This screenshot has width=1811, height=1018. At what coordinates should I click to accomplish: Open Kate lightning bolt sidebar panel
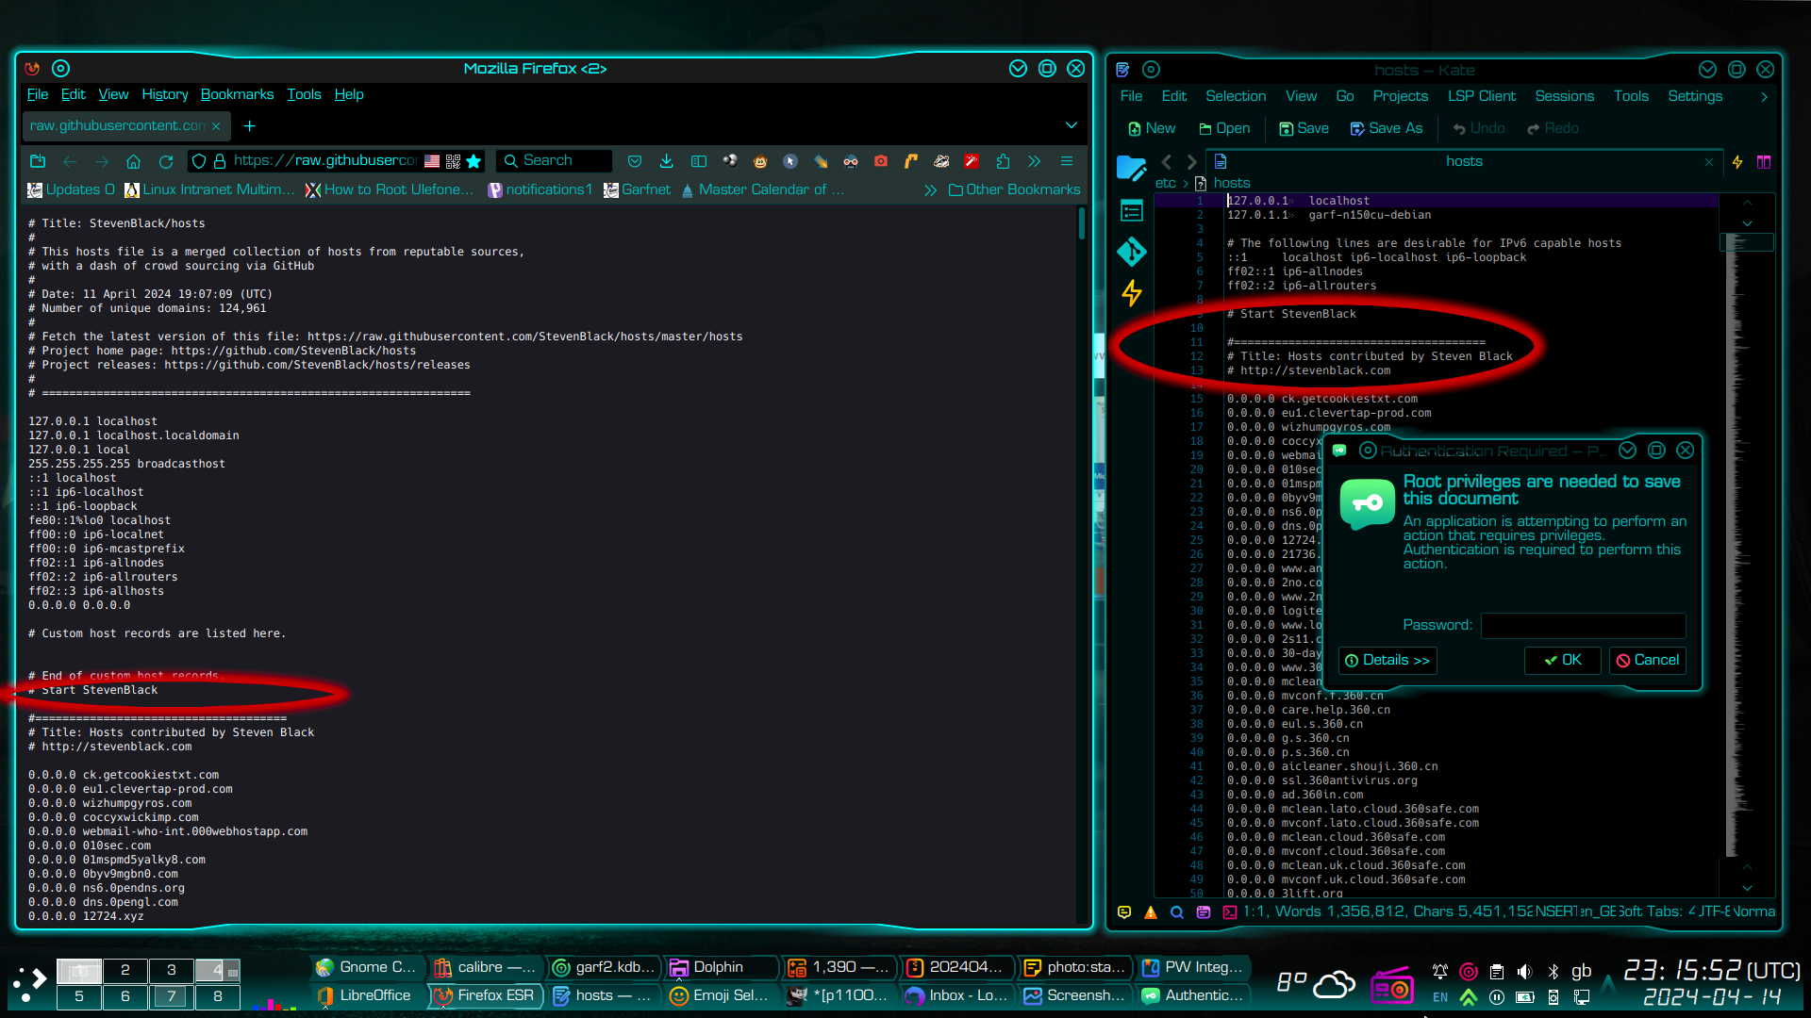[1131, 293]
